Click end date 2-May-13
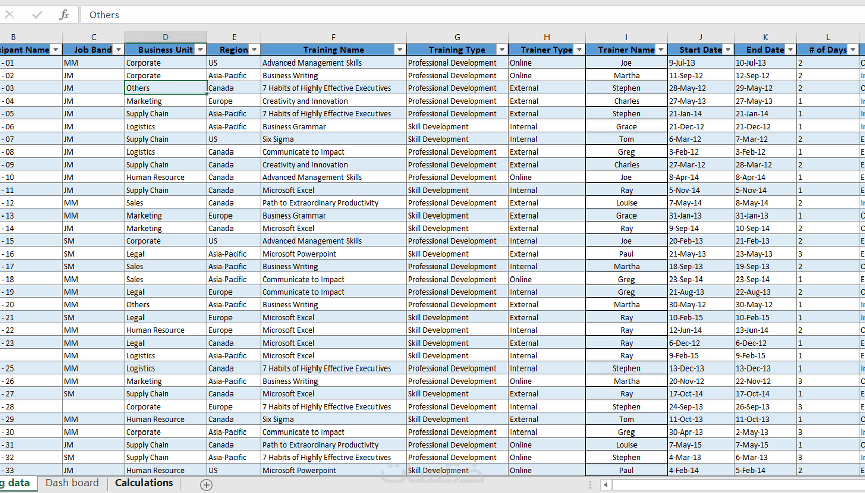865x493 pixels. 765,432
